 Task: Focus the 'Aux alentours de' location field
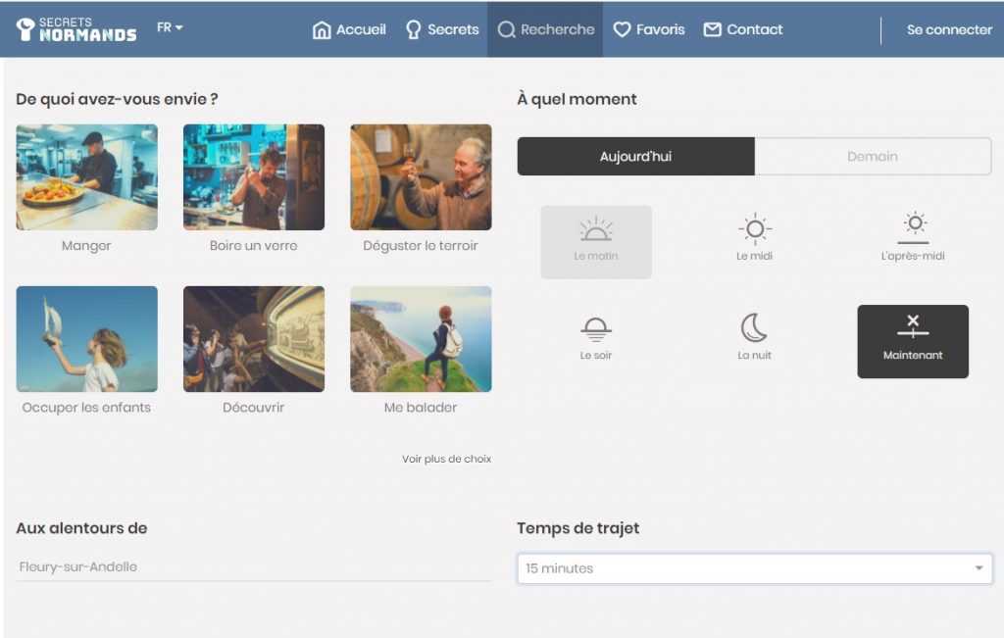tap(253, 566)
